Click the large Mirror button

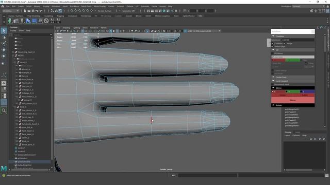click(293, 100)
